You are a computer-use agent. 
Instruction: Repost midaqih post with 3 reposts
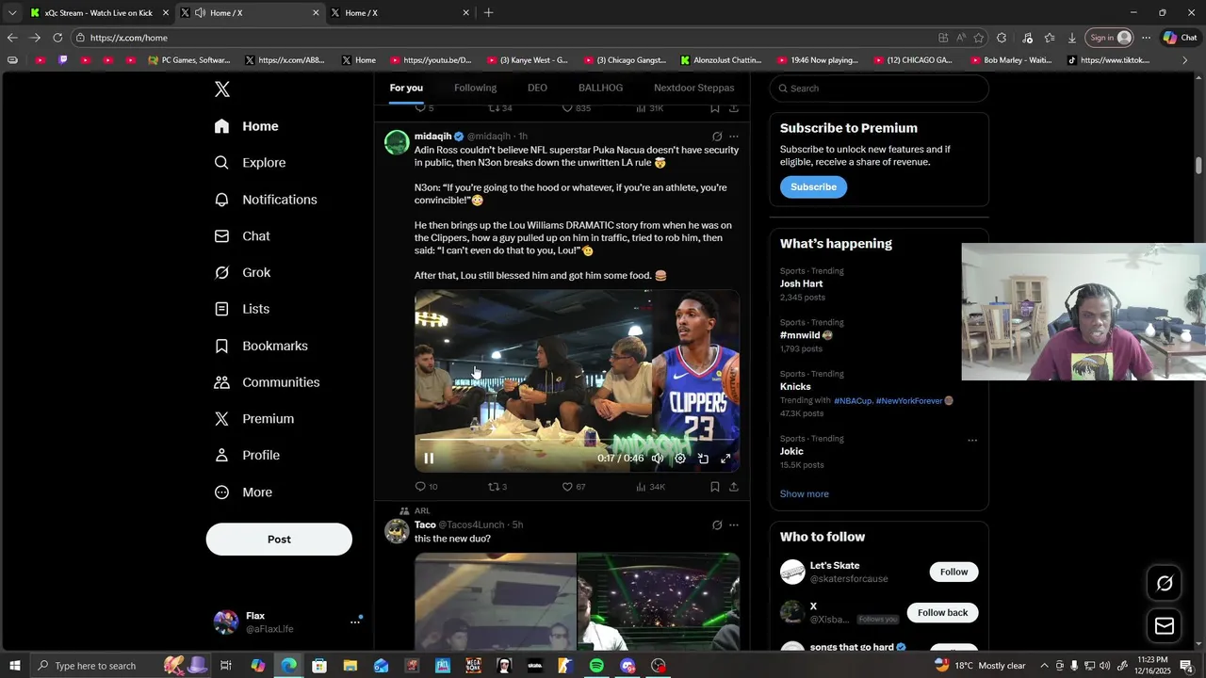pyautogui.click(x=497, y=487)
